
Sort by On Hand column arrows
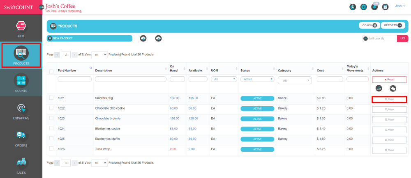pos(185,69)
